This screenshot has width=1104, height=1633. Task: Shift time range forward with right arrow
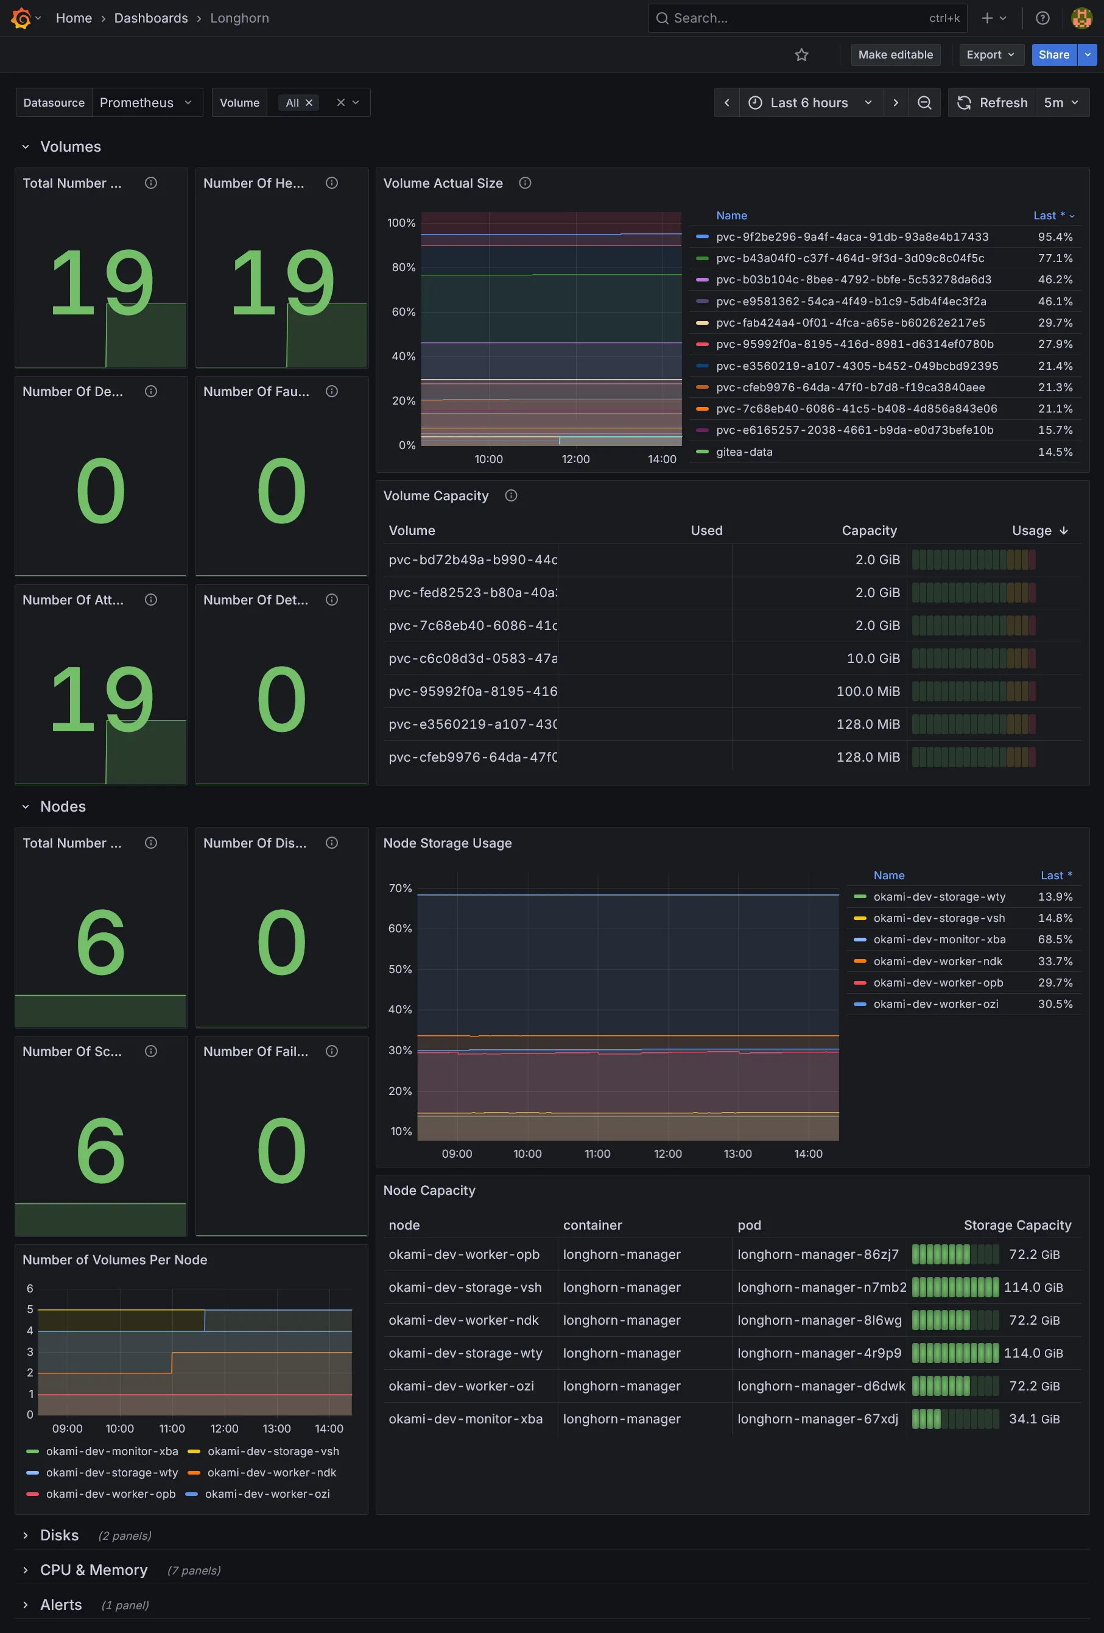click(x=895, y=102)
